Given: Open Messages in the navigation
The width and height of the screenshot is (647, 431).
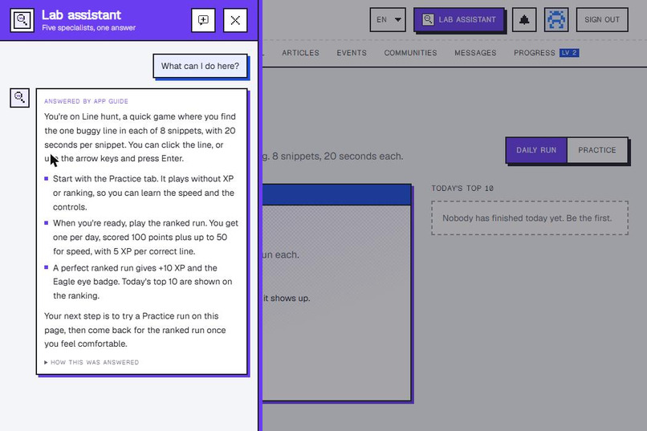Looking at the screenshot, I should point(475,53).
